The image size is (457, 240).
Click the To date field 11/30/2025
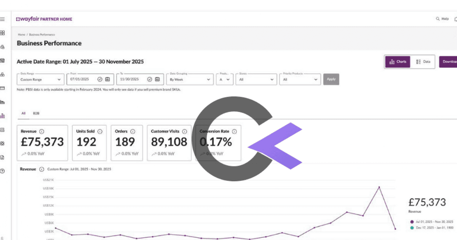140,79
